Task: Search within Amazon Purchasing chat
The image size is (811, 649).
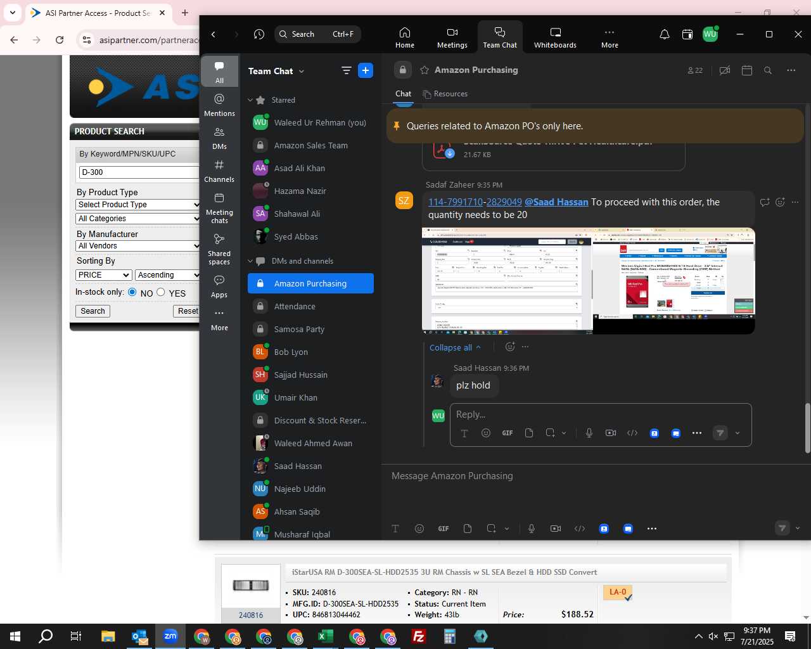Action: 768,70
